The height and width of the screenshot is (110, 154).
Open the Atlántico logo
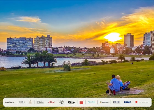pos(91,102)
